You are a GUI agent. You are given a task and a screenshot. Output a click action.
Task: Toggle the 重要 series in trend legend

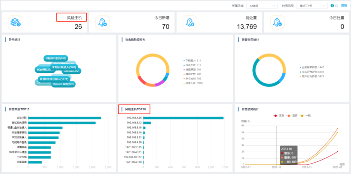pos(292,116)
